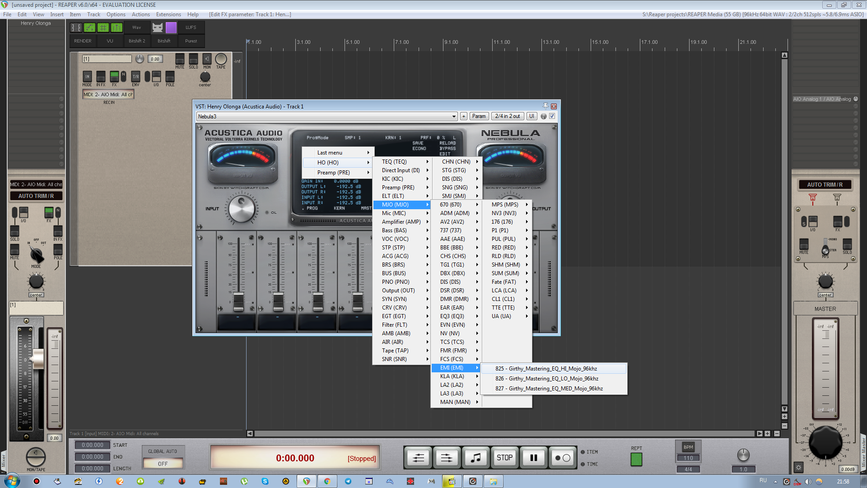Click the pause transport button
This screenshot has width=867, height=488.
[x=533, y=458]
